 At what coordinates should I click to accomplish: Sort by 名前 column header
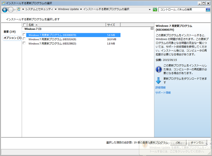click(67, 25)
